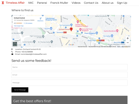Click View larger map link
The width and height of the screenshot is (139, 104).
click(19, 26)
